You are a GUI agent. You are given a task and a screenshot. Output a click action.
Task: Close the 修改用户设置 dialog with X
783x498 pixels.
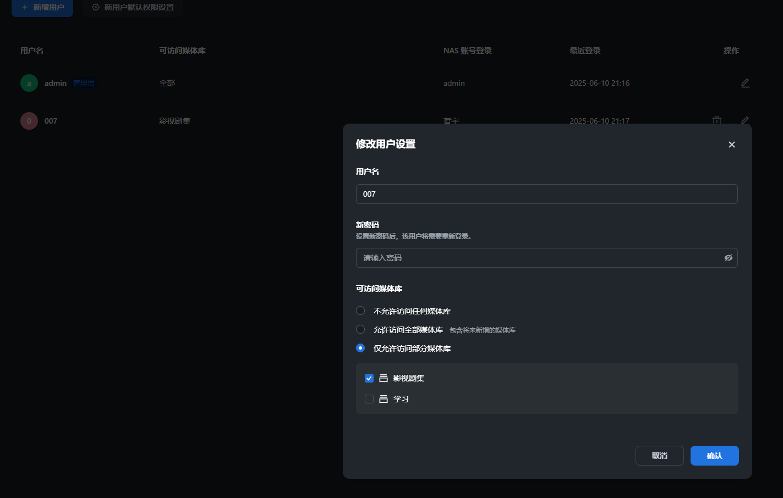pyautogui.click(x=731, y=145)
